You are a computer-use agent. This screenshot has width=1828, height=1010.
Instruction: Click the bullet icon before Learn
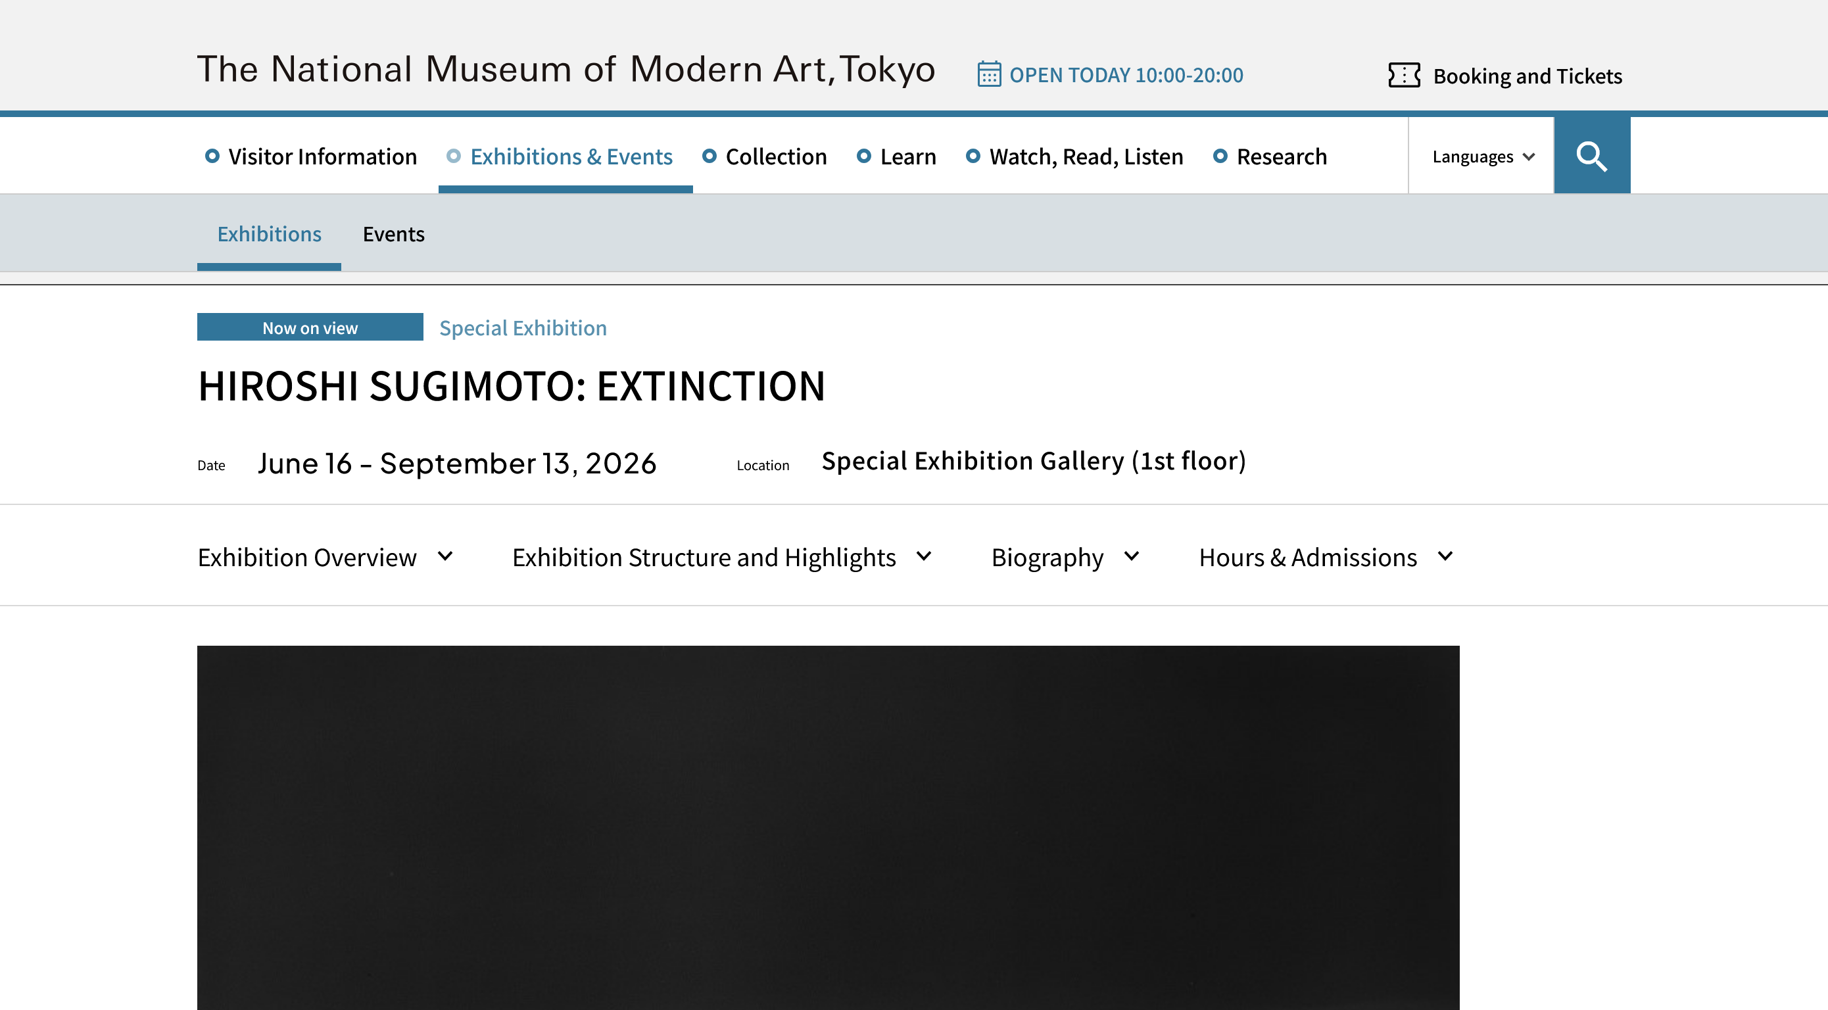863,155
